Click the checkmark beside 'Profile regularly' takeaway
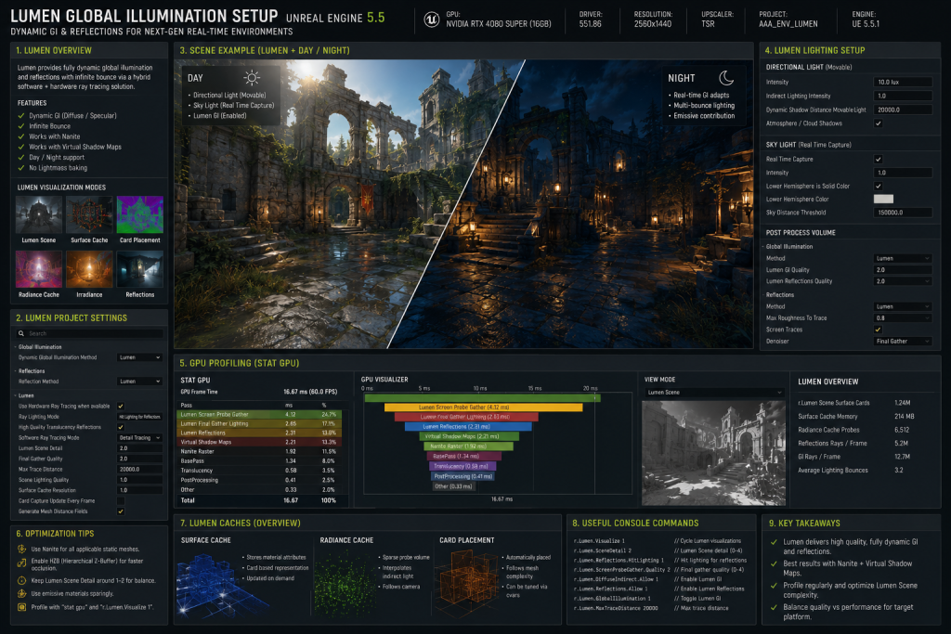This screenshot has width=951, height=634. 774,586
